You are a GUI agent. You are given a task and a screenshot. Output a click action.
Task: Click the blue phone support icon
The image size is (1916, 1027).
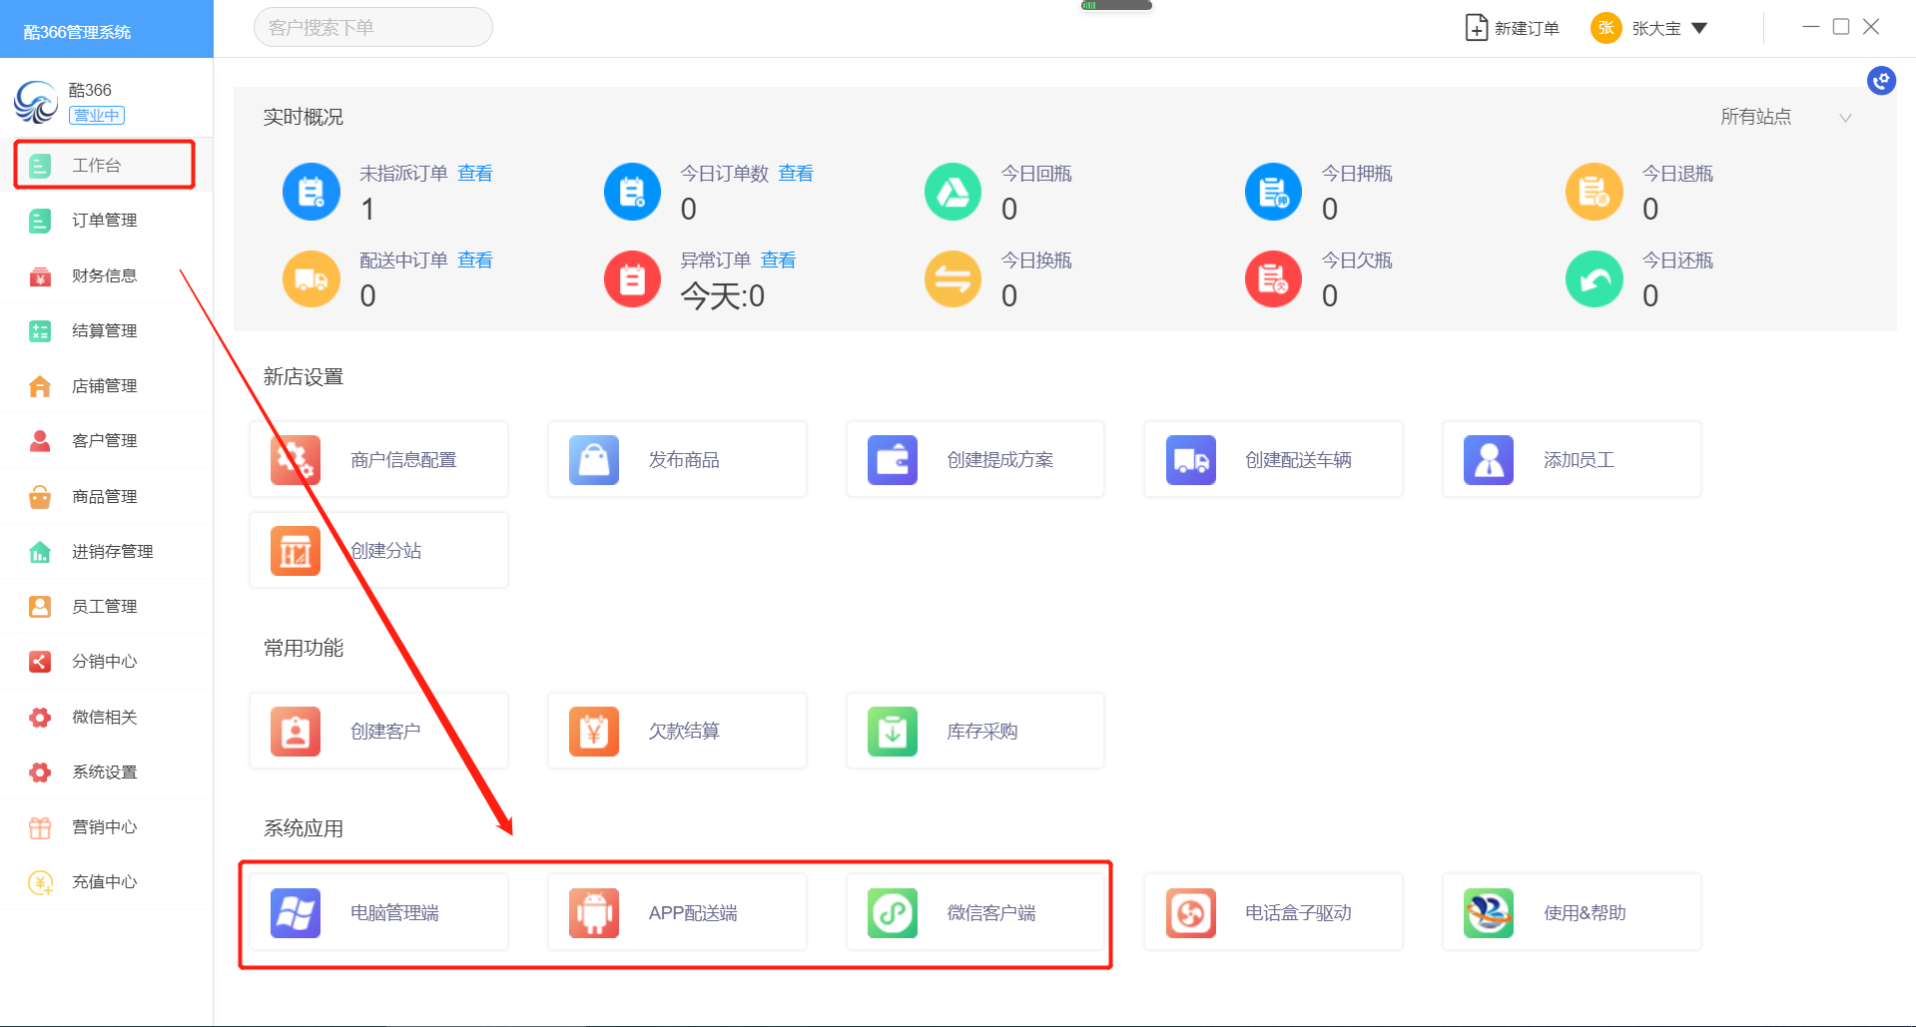point(1881,81)
